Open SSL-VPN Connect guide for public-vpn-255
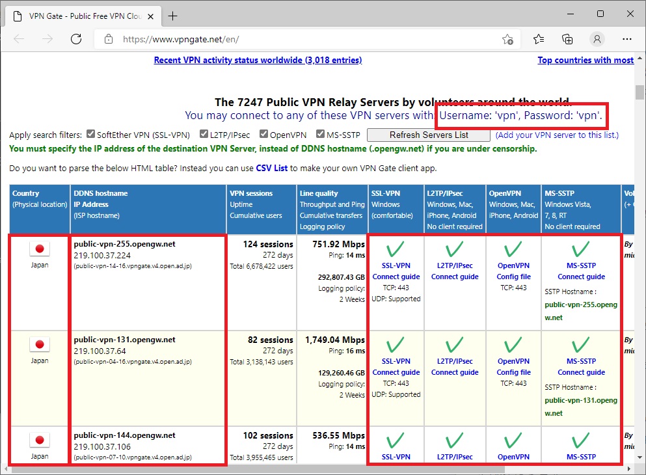This screenshot has width=646, height=475. point(396,277)
